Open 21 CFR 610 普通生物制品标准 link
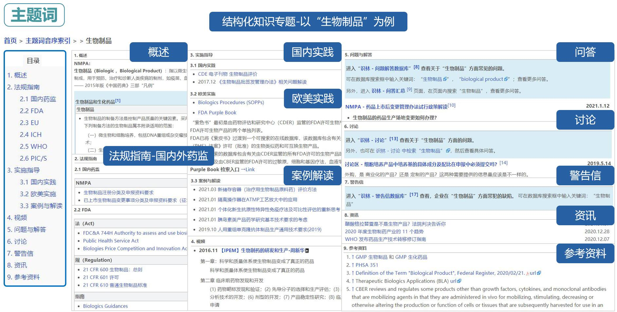 (x=115, y=285)
